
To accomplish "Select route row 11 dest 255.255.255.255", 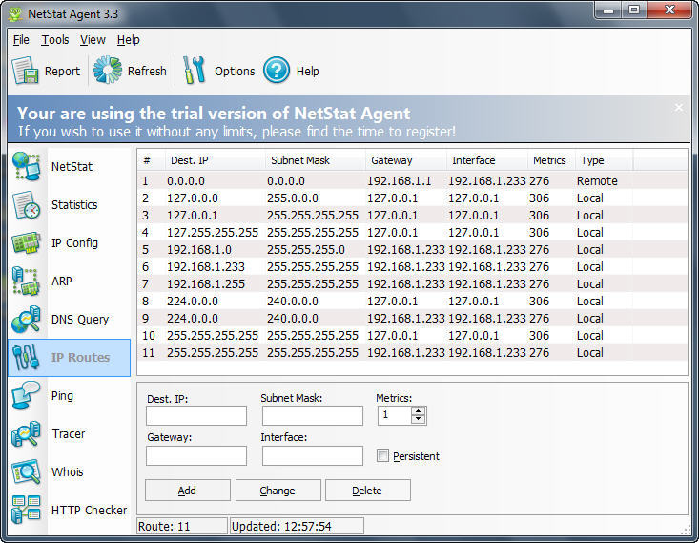I will pyautogui.click(x=412, y=352).
